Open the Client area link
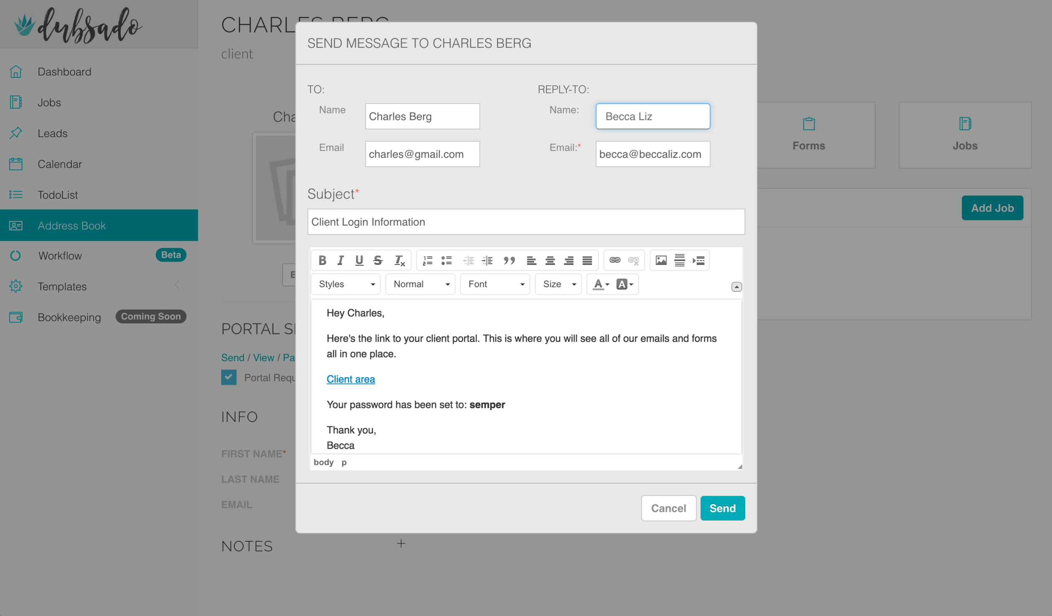The width and height of the screenshot is (1052, 616). pyautogui.click(x=351, y=379)
